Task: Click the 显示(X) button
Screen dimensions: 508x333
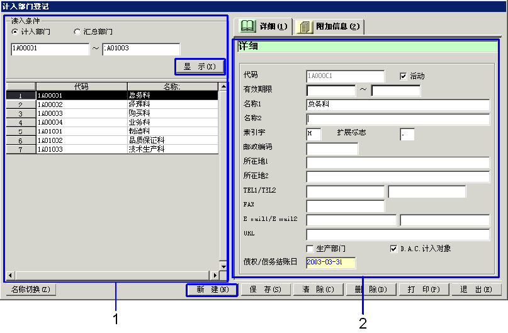Action: (200, 66)
